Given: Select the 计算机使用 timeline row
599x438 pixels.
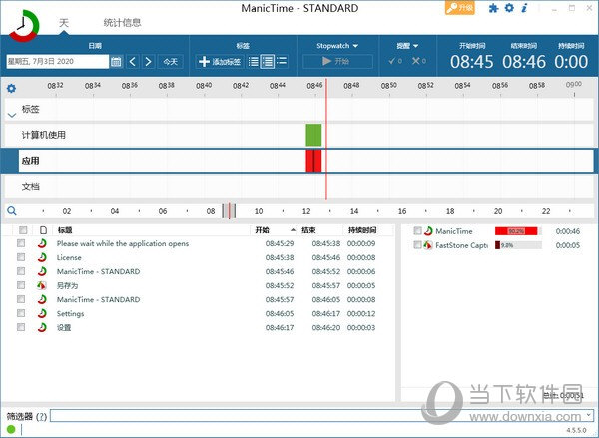Looking at the screenshot, I should pos(299,135).
